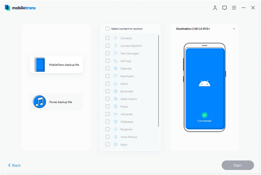
Task: Click the mobiletrans logo
Action: 20,8
